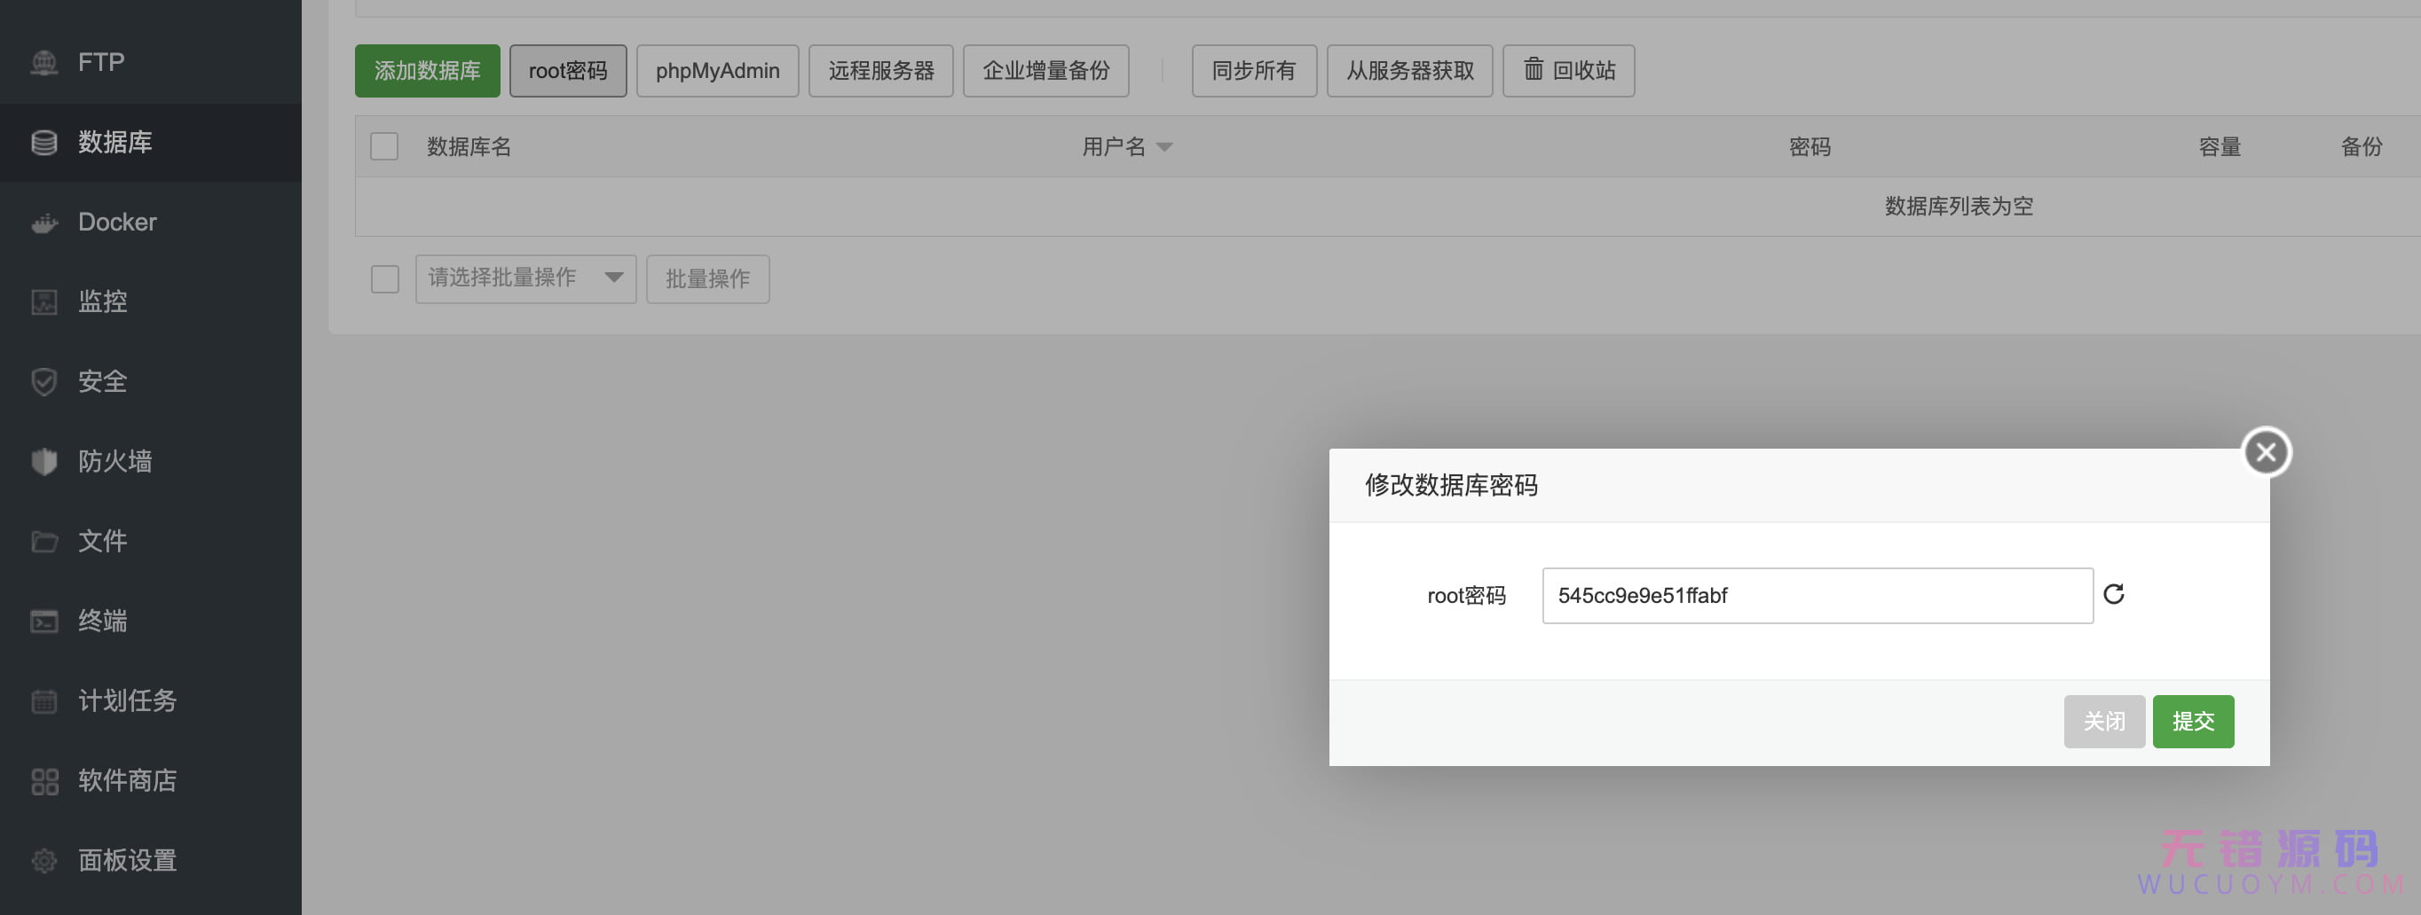The width and height of the screenshot is (2421, 915).
Task: Click the database stack icon in sidebar
Action: tap(44, 143)
